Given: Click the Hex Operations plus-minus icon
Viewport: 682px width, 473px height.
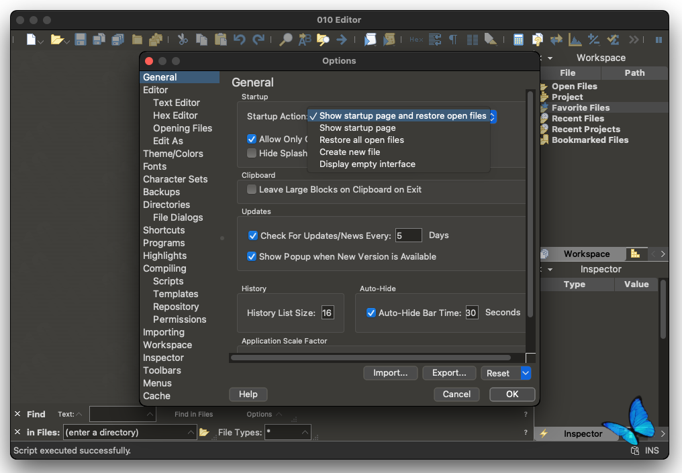Looking at the screenshot, I should [593, 40].
